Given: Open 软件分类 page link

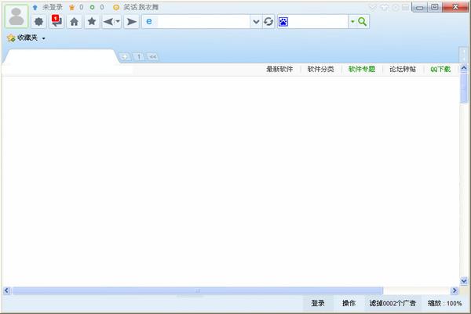Looking at the screenshot, I should (320, 69).
